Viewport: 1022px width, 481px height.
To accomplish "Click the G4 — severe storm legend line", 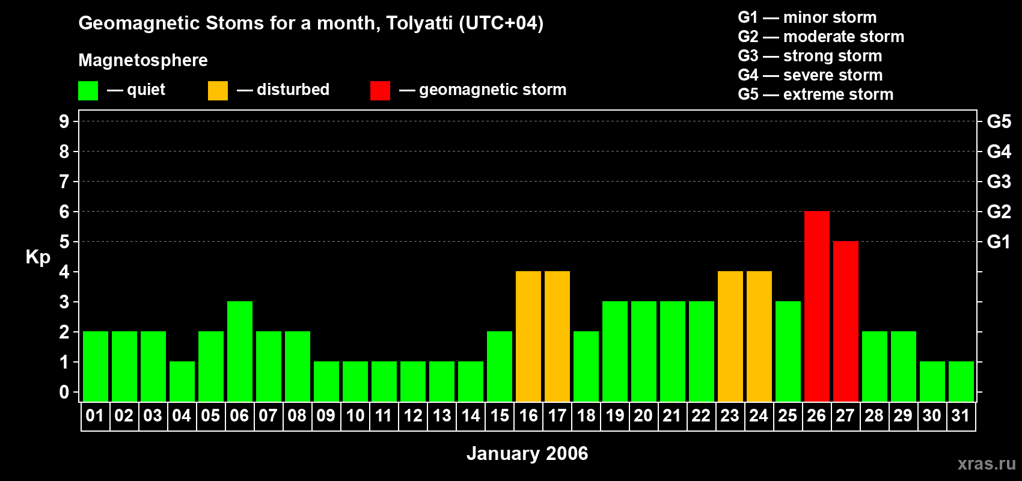I will [x=810, y=75].
